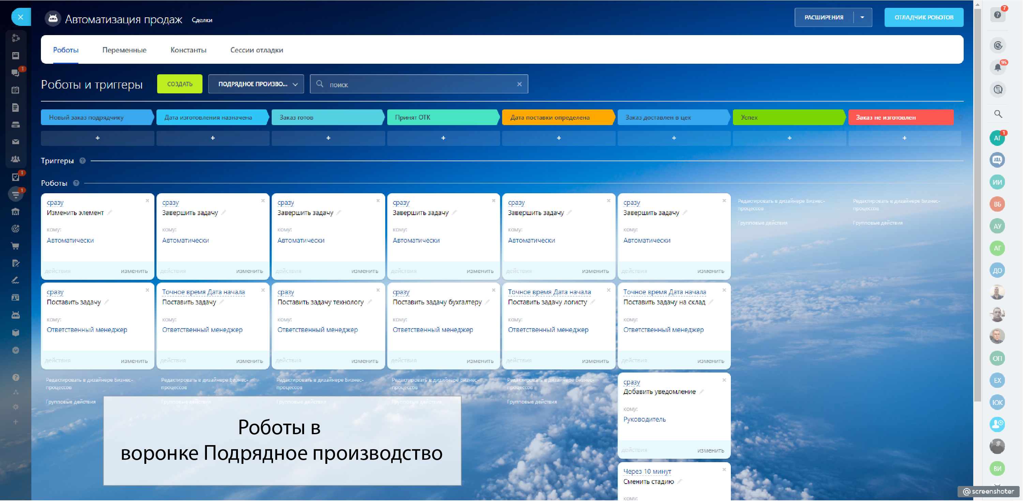Open the Расширения dropdown arrow
This screenshot has height=501, width=1023.
tap(862, 17)
